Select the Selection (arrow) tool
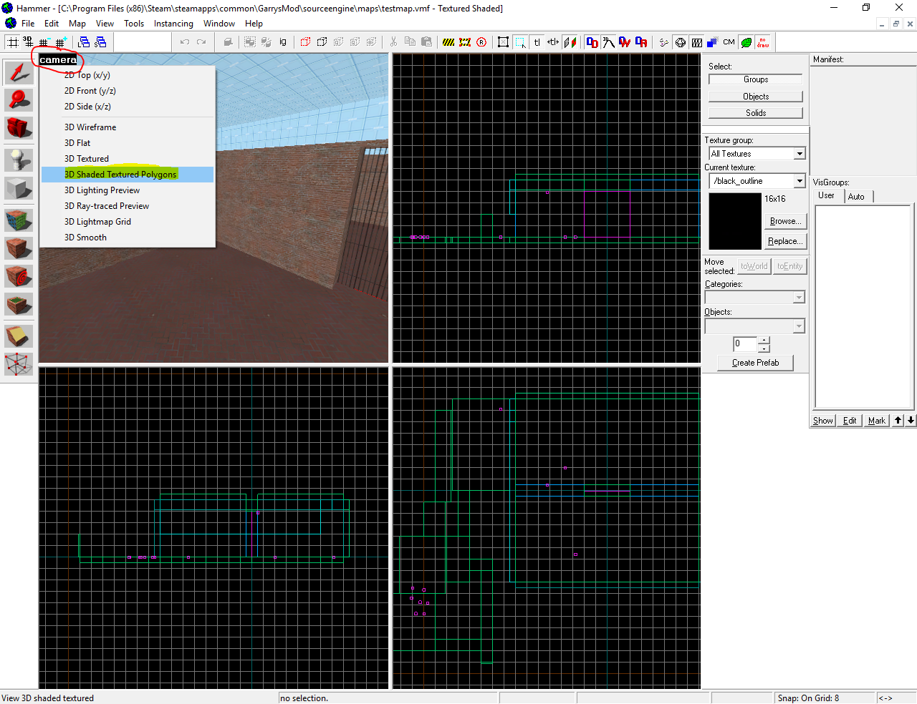 [x=19, y=72]
